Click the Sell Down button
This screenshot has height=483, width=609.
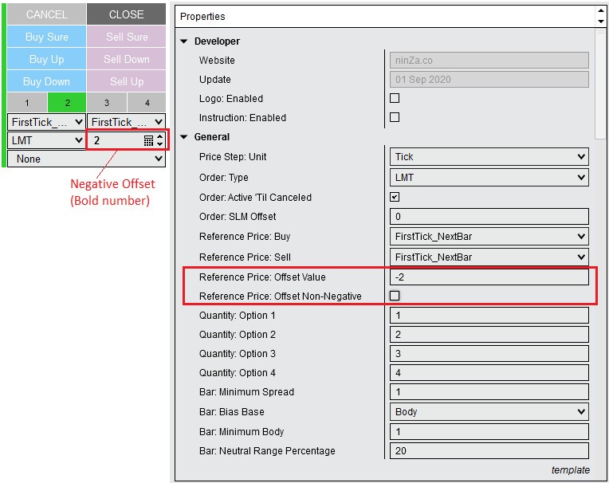[x=126, y=59]
